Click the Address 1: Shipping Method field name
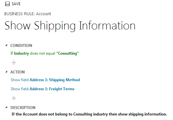The image size is (173, 120). (55, 80)
